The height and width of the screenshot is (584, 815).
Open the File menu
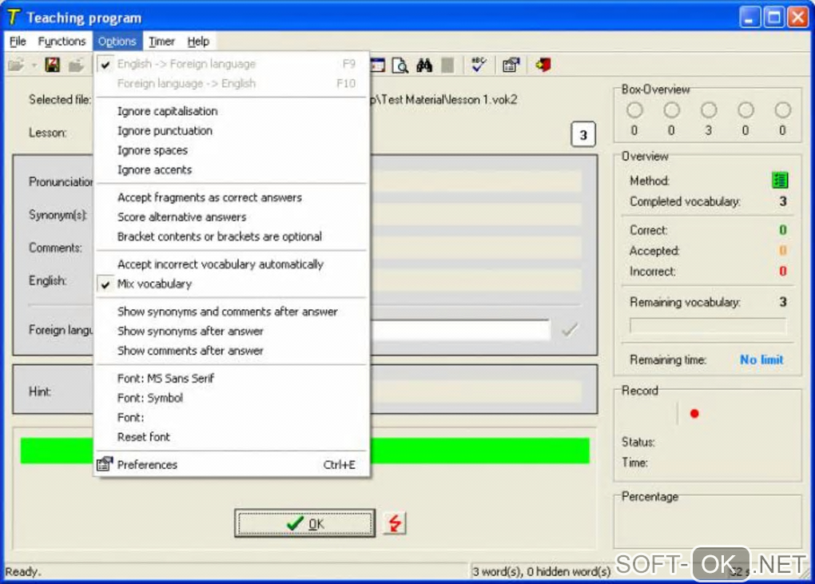(18, 41)
